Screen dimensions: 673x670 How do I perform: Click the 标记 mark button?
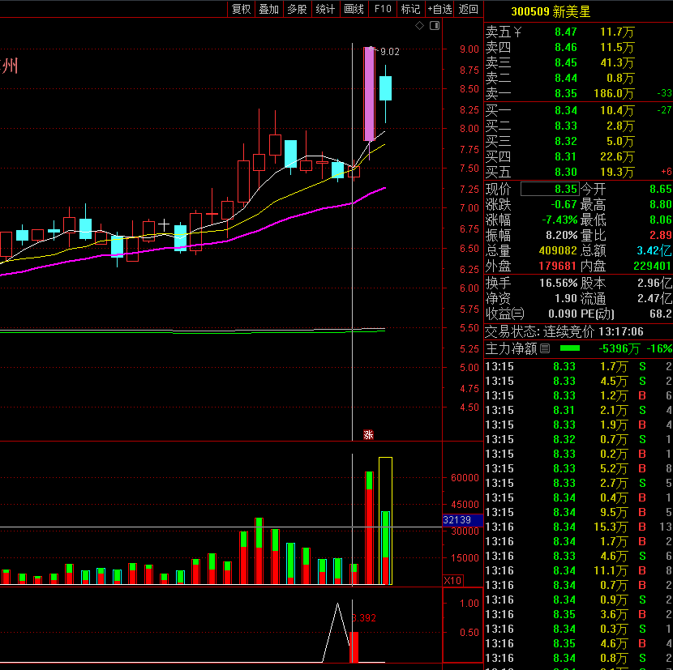pyautogui.click(x=411, y=9)
